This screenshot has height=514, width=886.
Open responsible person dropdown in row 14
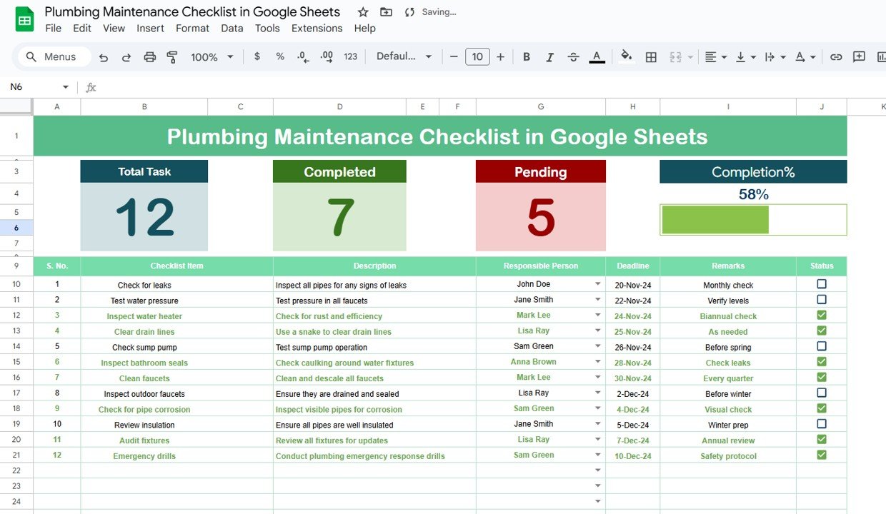pos(598,346)
